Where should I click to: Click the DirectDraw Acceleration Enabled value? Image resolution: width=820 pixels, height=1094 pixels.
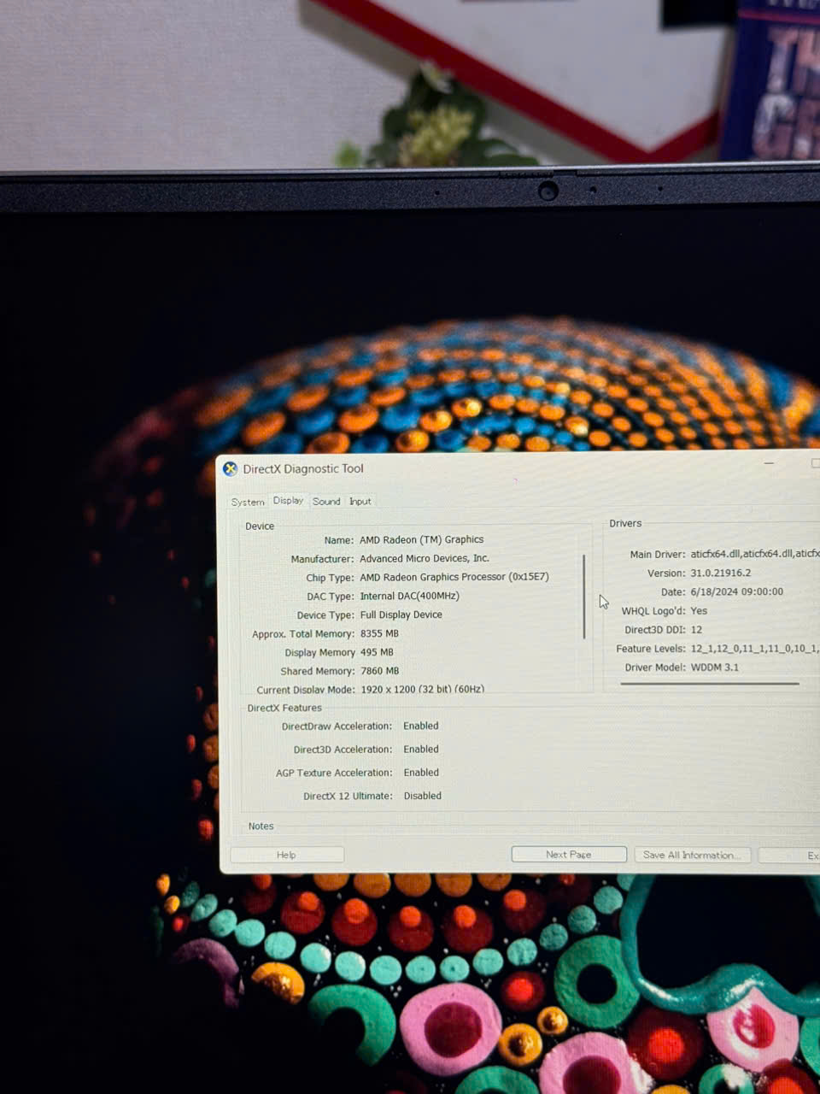(421, 726)
